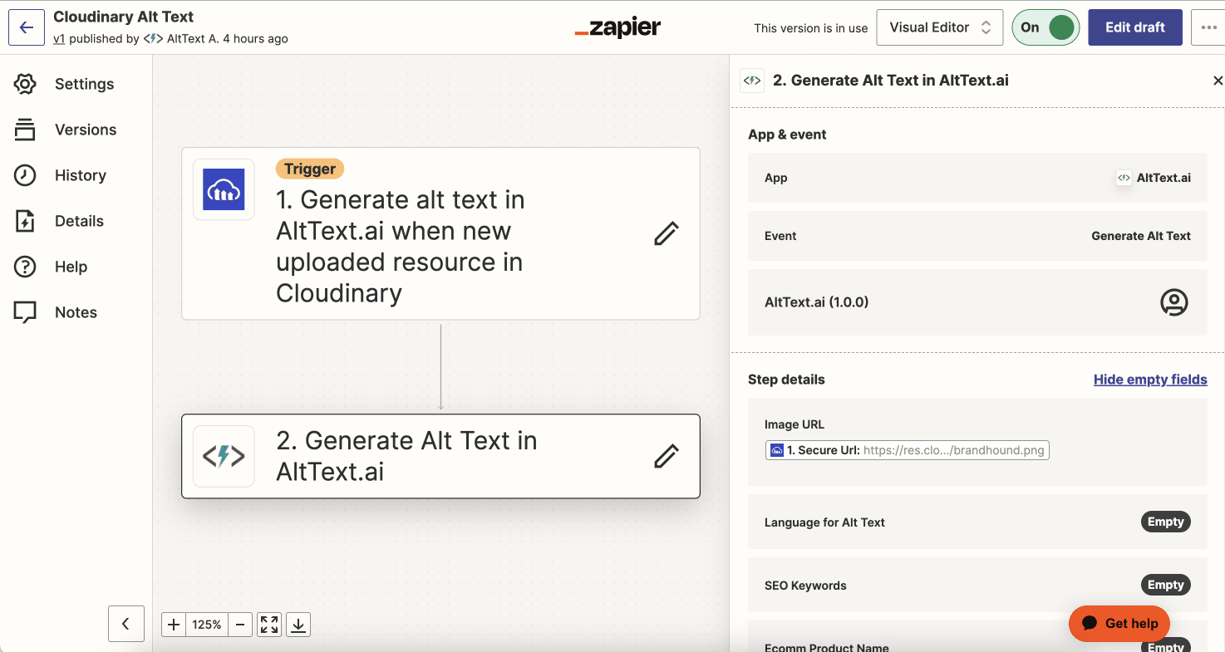Click the Notes speech bubble icon
This screenshot has height=652, width=1225.
25,312
